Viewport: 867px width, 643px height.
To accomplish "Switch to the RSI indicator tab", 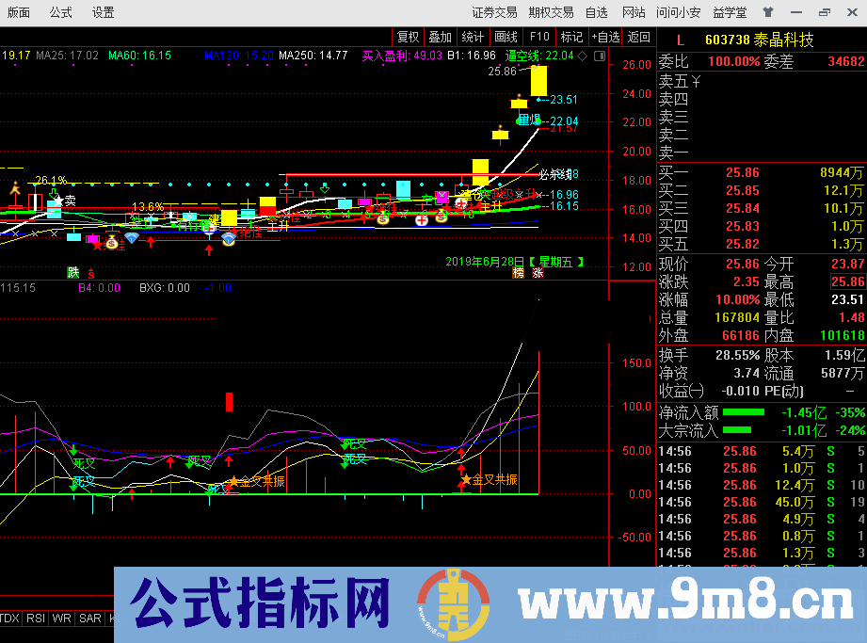I will click(x=36, y=619).
